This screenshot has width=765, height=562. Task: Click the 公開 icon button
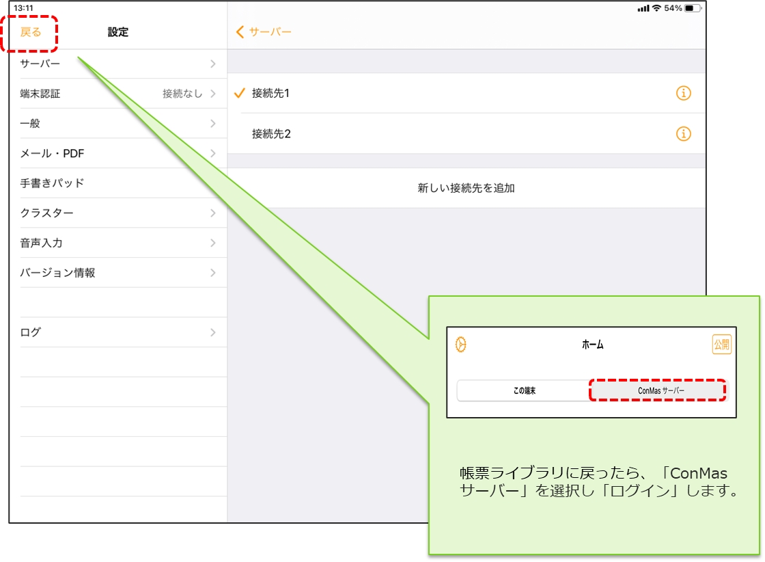tap(721, 345)
